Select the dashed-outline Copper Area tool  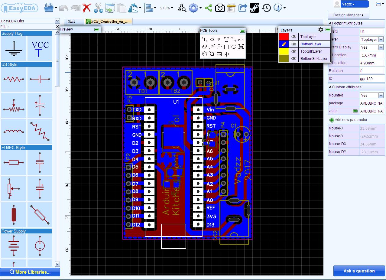pos(241,39)
